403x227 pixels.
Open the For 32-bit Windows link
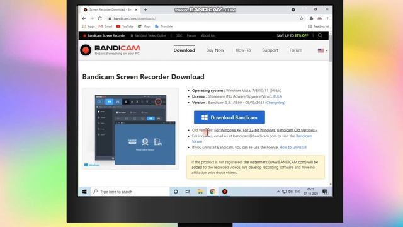pyautogui.click(x=259, y=131)
